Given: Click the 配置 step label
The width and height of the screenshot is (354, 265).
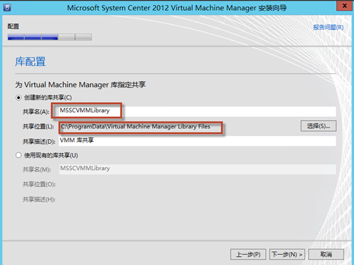Looking at the screenshot, I should [x=13, y=26].
